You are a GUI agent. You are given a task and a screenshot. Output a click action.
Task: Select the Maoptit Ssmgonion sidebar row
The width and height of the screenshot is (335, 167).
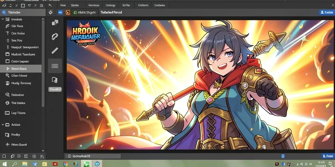(21, 47)
